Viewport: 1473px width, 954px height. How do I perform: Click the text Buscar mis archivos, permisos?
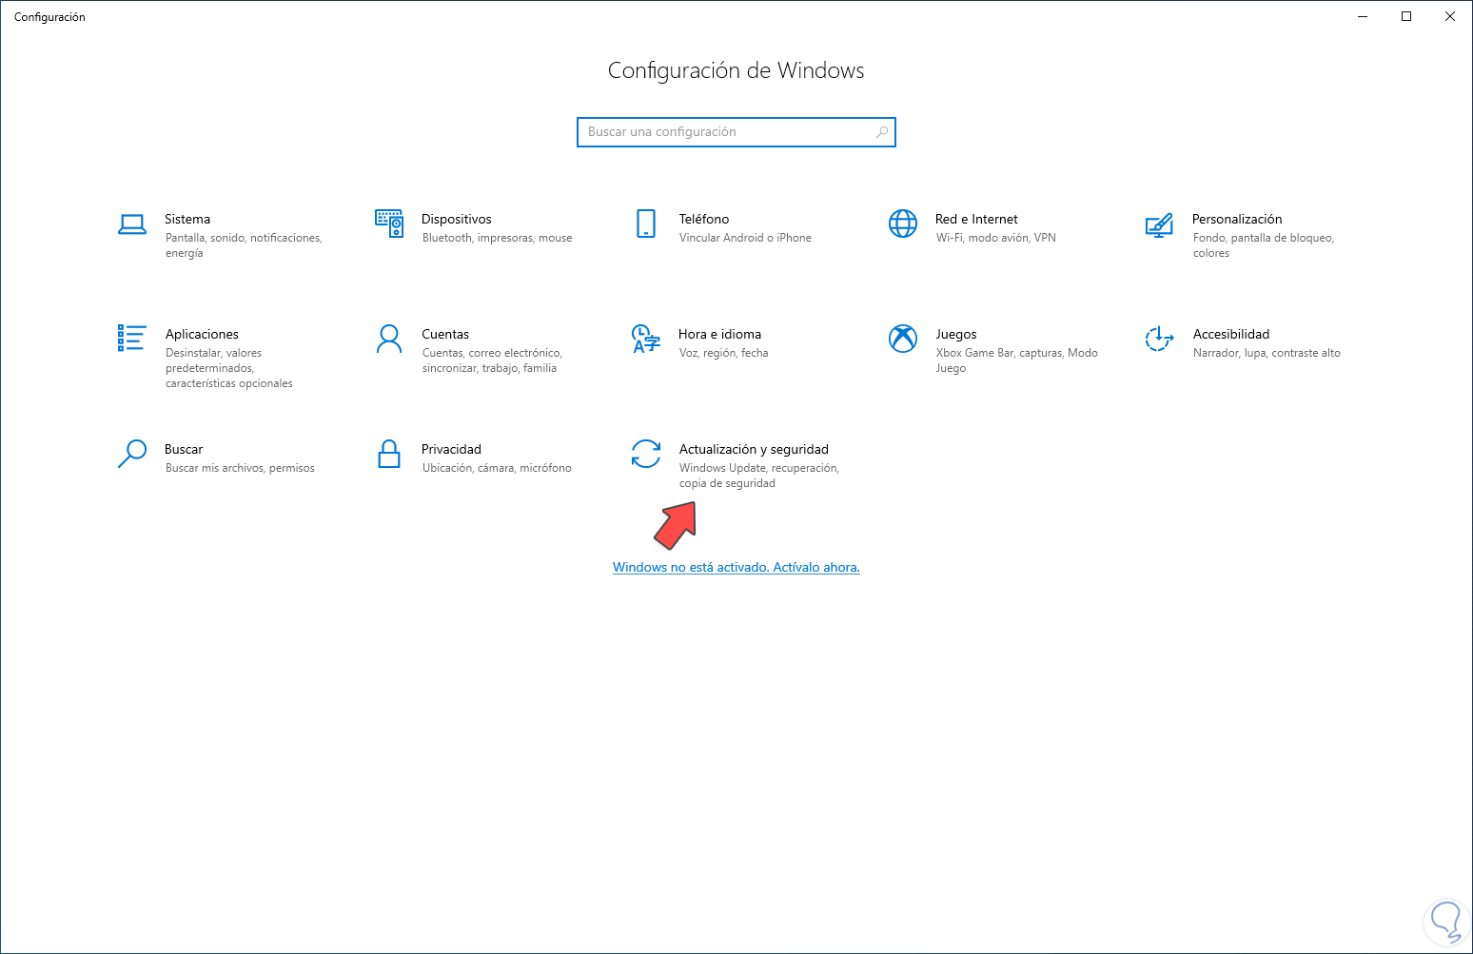(x=240, y=468)
